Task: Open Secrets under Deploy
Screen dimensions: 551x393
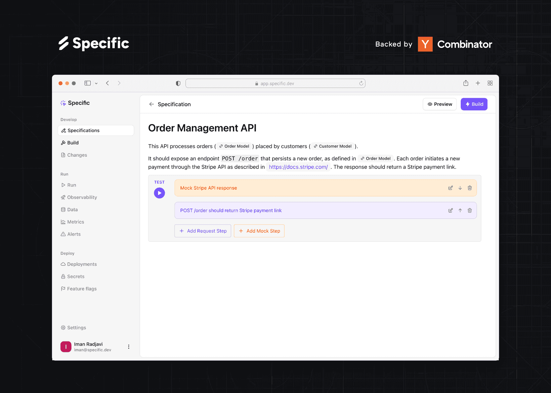Action: (76, 276)
